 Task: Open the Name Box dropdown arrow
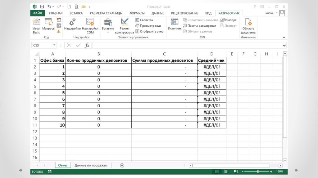tap(55, 45)
